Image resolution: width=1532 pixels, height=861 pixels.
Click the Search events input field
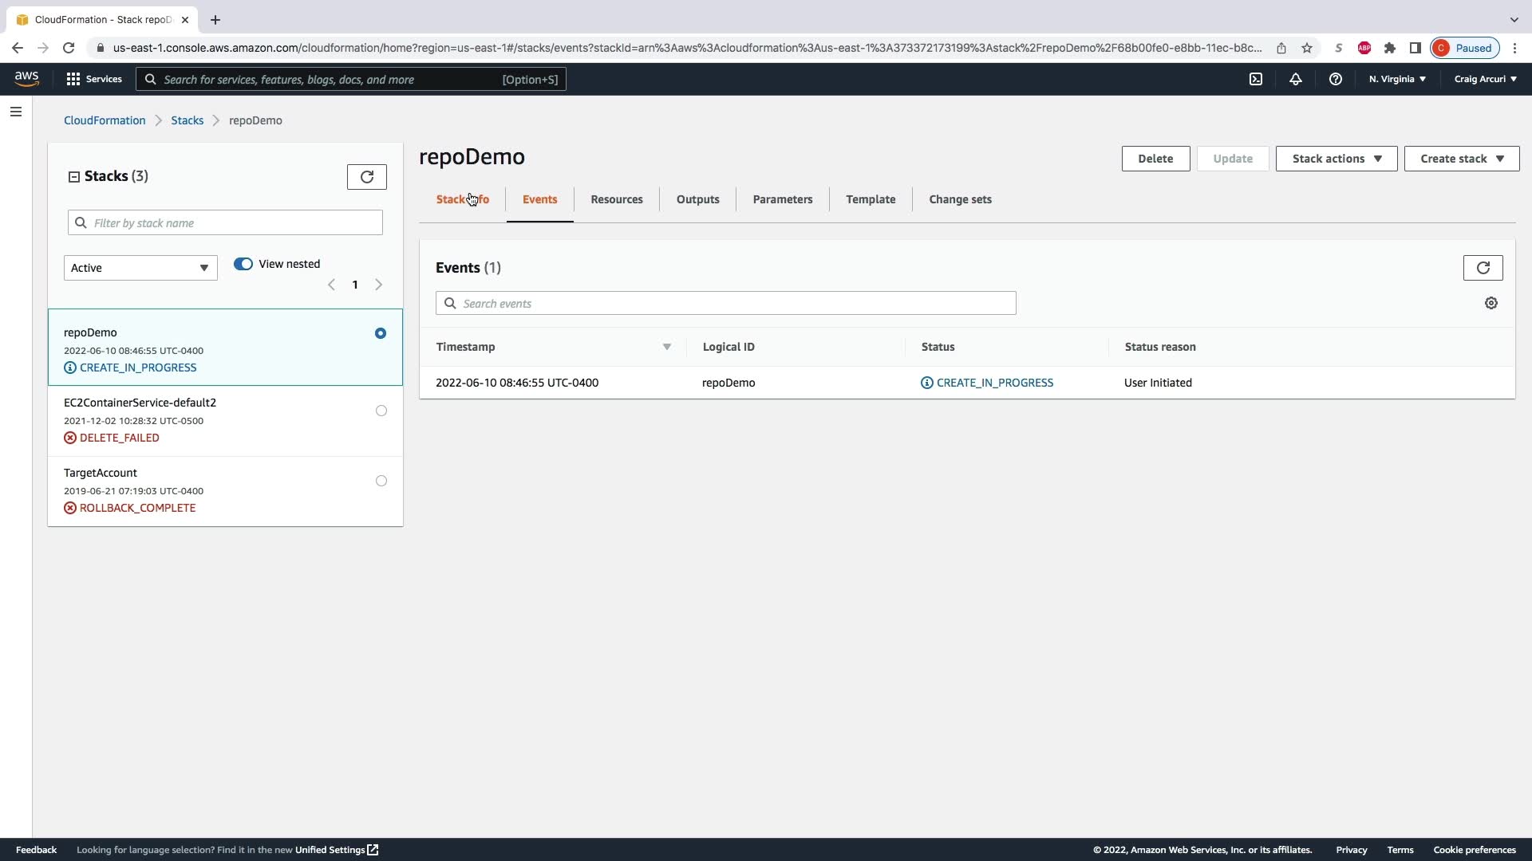click(x=726, y=303)
